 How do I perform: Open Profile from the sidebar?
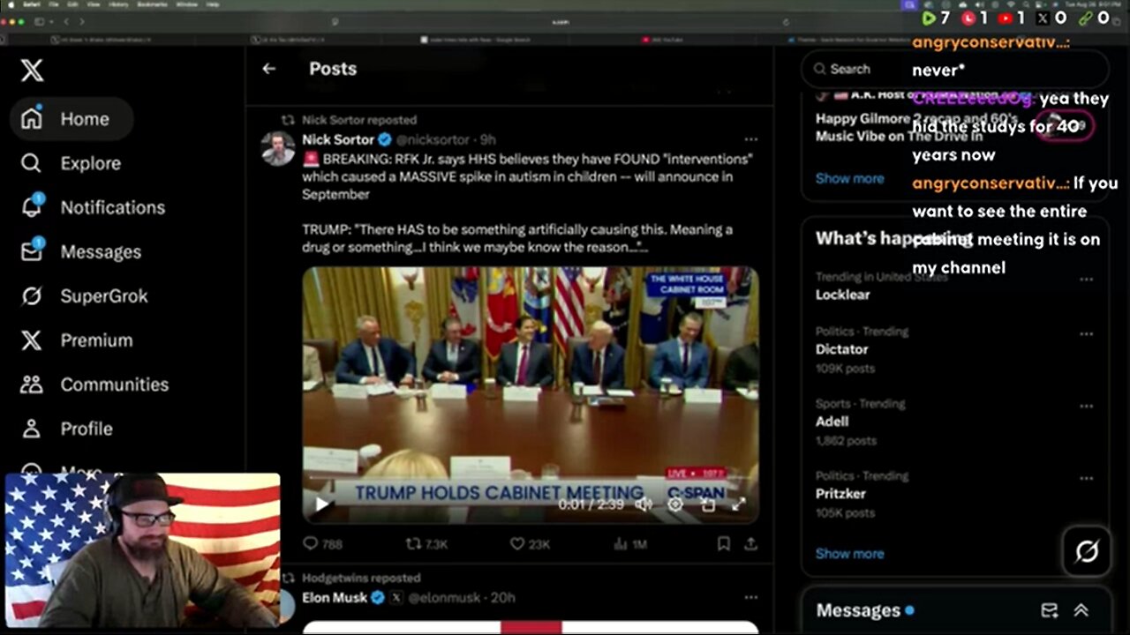click(67, 428)
